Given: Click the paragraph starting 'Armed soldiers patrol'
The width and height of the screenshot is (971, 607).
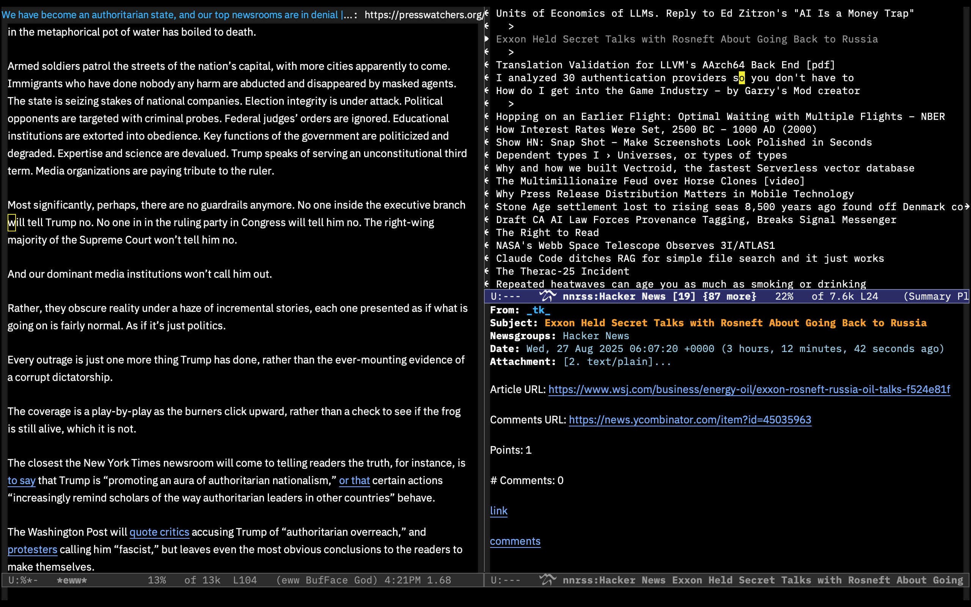Looking at the screenshot, I should pyautogui.click(x=237, y=118).
